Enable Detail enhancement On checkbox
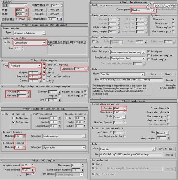178x180 pixels. point(94,41)
